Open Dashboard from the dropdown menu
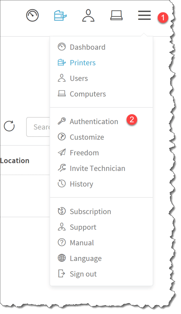Image resolution: width=181 pixels, height=314 pixels. tap(87, 47)
